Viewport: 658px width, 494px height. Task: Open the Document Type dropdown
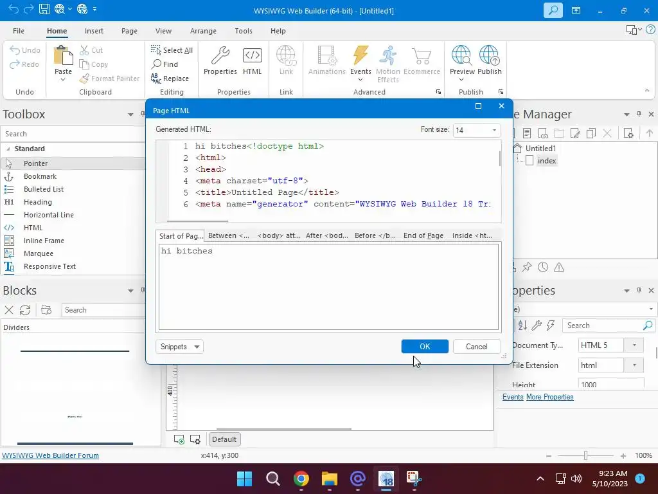tap(634, 345)
